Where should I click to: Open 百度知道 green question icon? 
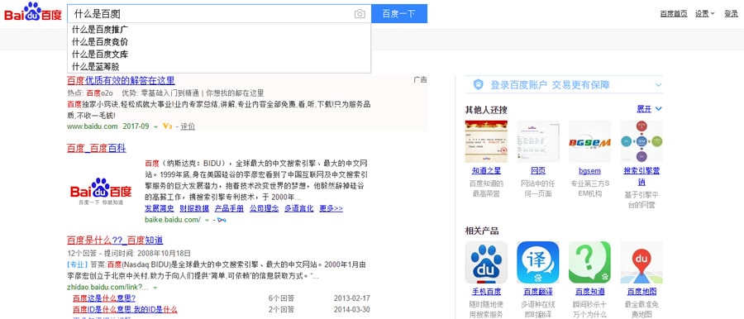tap(589, 263)
